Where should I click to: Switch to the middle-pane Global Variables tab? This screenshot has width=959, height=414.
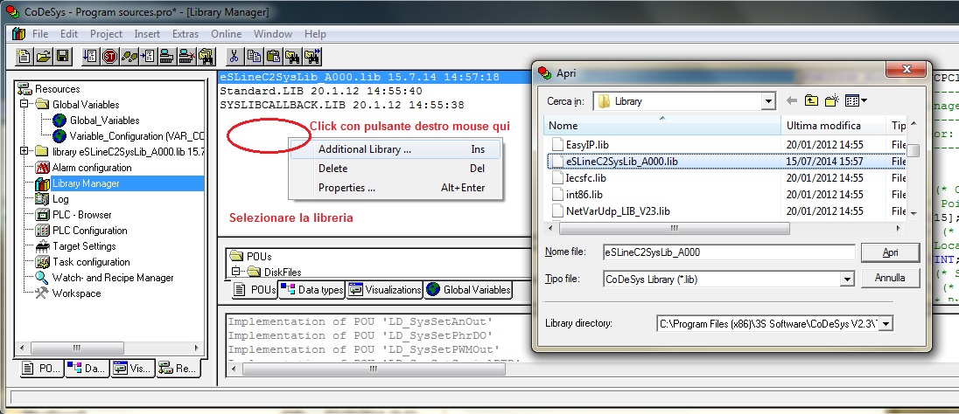pos(468,290)
